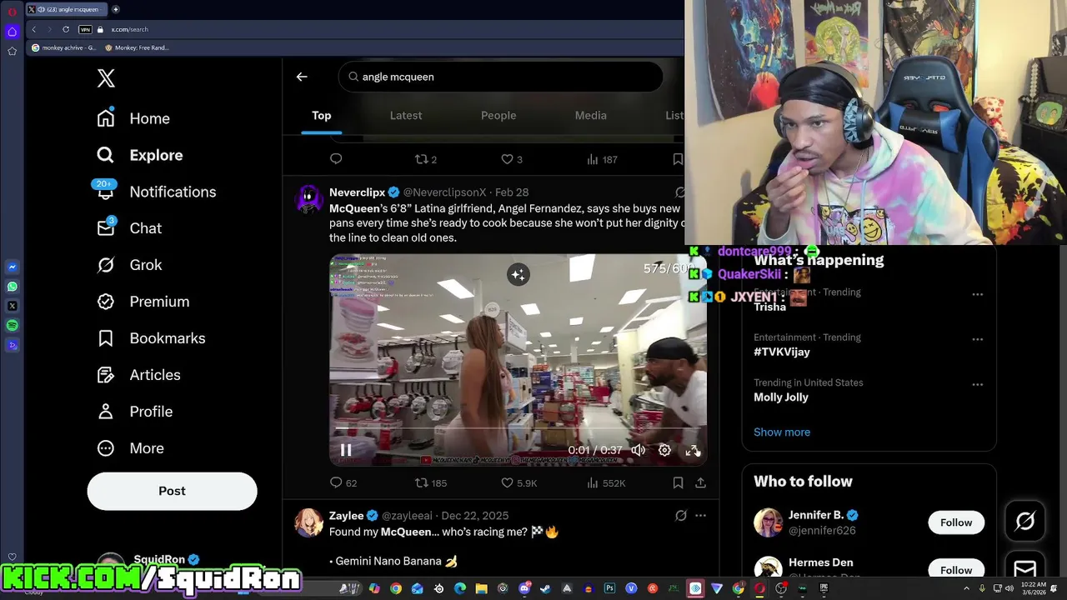Mute the video volume

click(x=638, y=450)
